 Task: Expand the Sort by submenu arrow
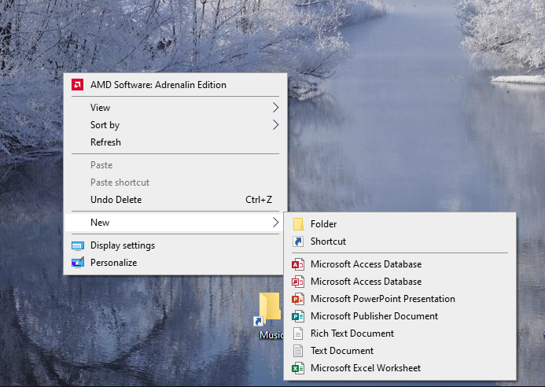click(x=275, y=125)
